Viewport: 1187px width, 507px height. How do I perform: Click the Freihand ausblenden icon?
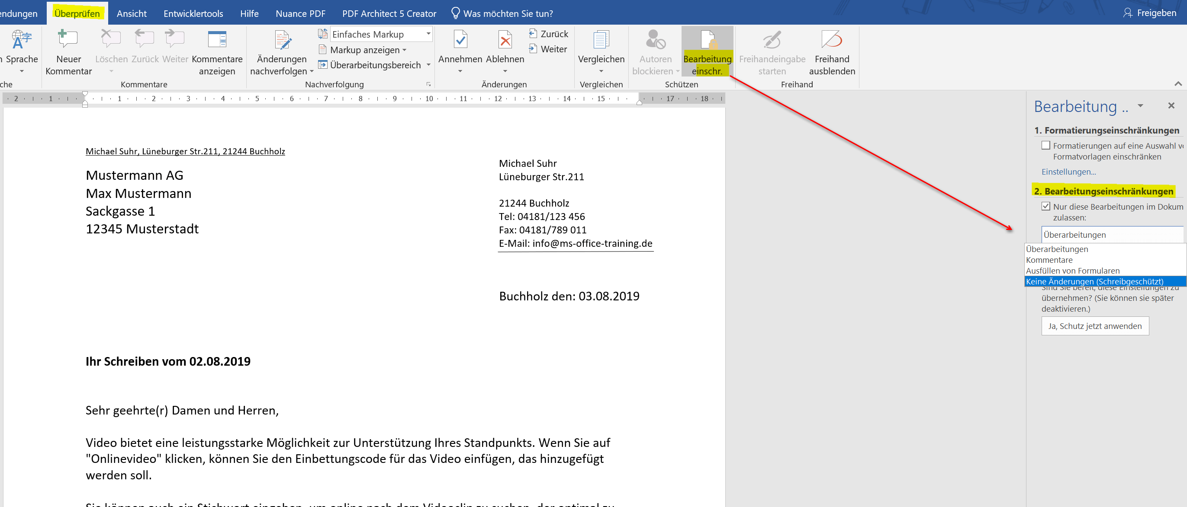[831, 39]
